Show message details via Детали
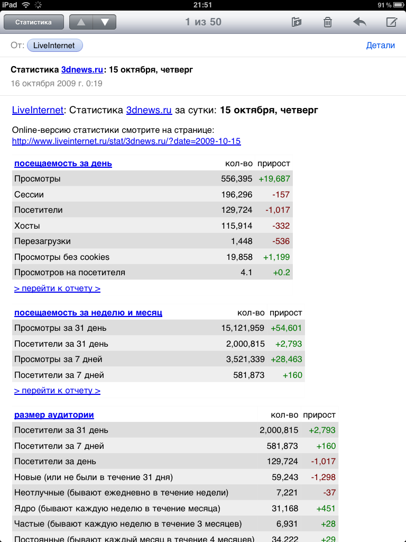 click(x=380, y=46)
